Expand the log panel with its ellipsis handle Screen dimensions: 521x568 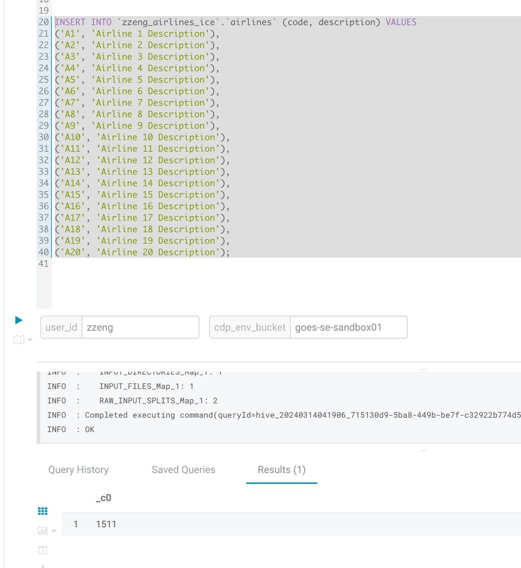pyautogui.click(x=423, y=369)
